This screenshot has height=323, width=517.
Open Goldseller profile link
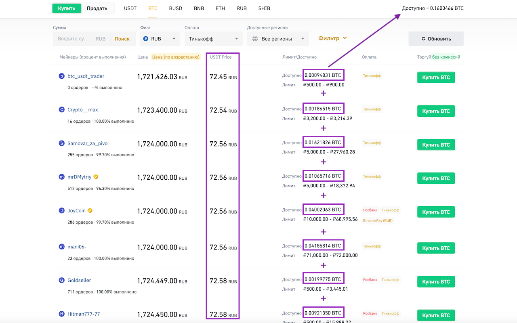click(x=79, y=280)
